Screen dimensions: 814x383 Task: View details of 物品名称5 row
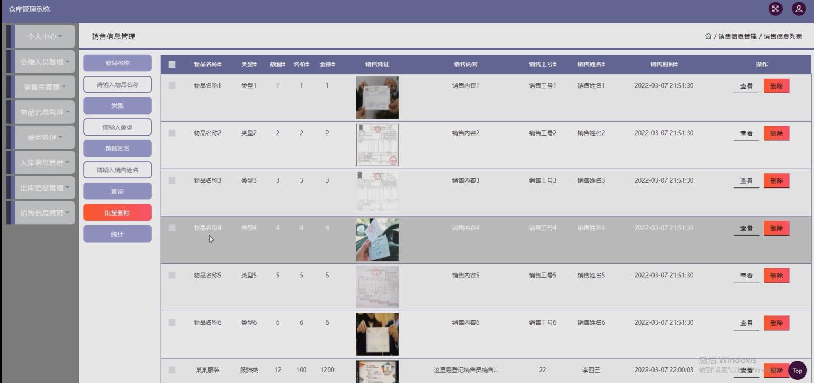click(x=746, y=276)
